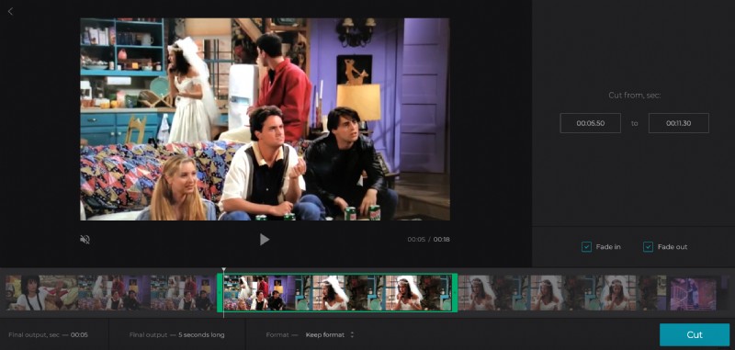This screenshot has height=350, width=735.
Task: Click the first timeline thumbnail of woman in overalls
Action: 40,292
